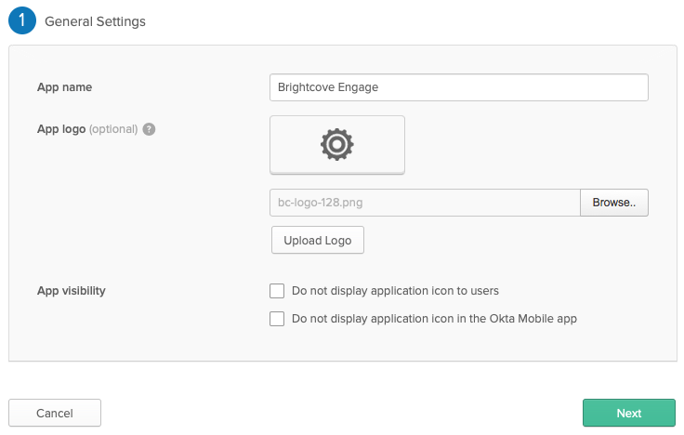Click the Okta Mobile app checkbox label text
This screenshot has height=435, width=684.
tap(435, 319)
